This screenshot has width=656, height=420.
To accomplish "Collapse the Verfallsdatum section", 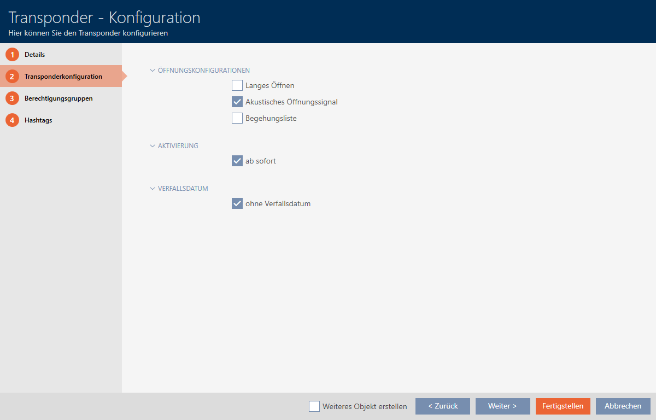I will (x=153, y=189).
